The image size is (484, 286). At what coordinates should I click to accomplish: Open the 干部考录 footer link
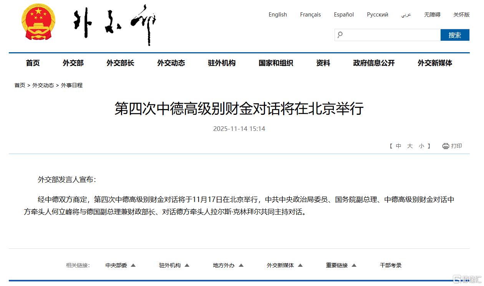tap(391, 265)
